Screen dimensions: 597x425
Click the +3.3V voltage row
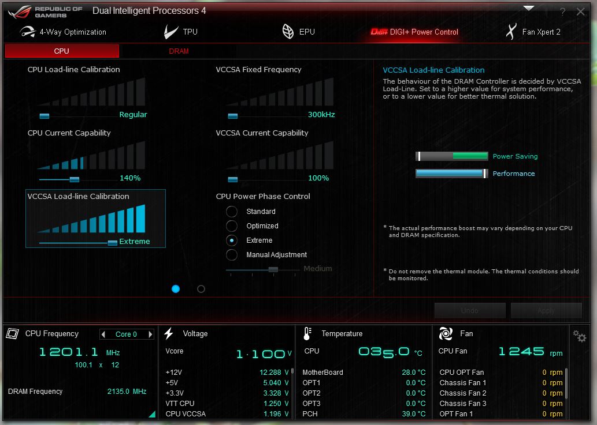click(x=227, y=393)
